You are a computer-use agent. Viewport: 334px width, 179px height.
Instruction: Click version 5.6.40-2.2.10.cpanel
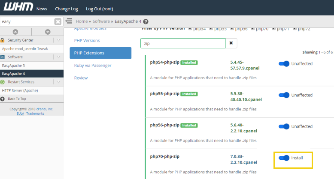click(x=244, y=128)
